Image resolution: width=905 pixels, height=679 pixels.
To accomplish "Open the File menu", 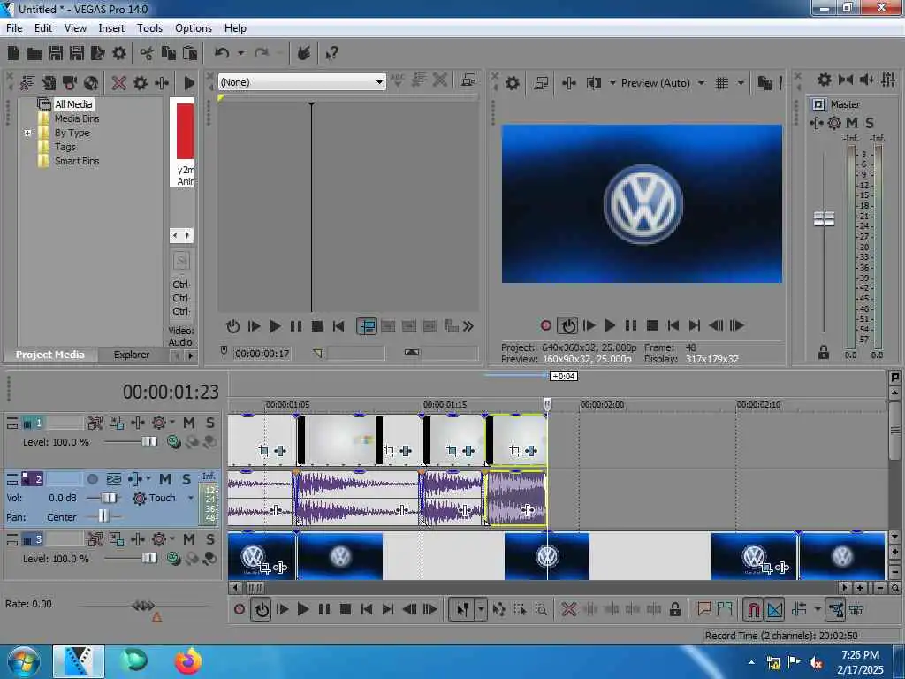I will (14, 27).
